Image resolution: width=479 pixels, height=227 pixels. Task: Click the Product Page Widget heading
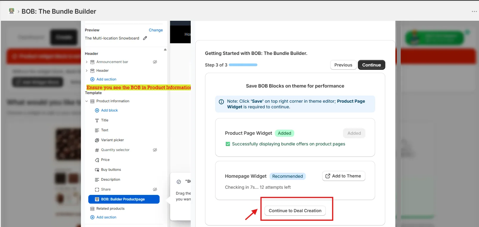coord(248,133)
